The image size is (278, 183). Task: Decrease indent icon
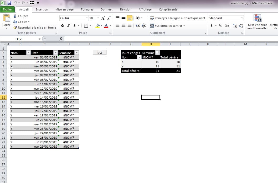pyautogui.click(x=138, y=26)
